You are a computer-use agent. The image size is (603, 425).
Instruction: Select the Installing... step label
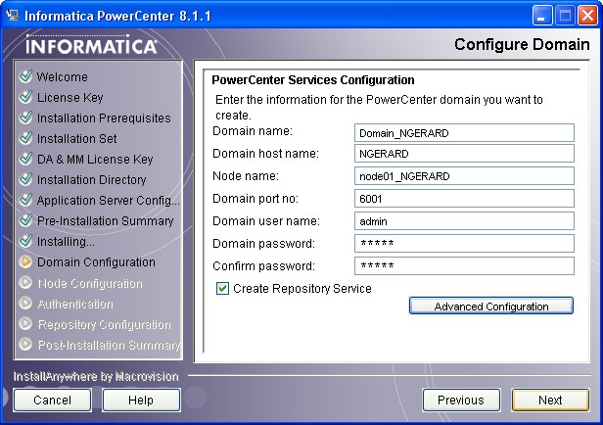coord(66,241)
